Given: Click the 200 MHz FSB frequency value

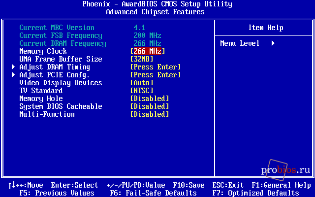Looking at the screenshot, I should click(147, 35).
